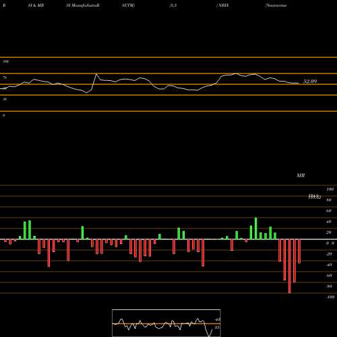Viewport: 337px width, 337px height.
Task: Click the MR axis label -100
Action: click(x=330, y=297)
